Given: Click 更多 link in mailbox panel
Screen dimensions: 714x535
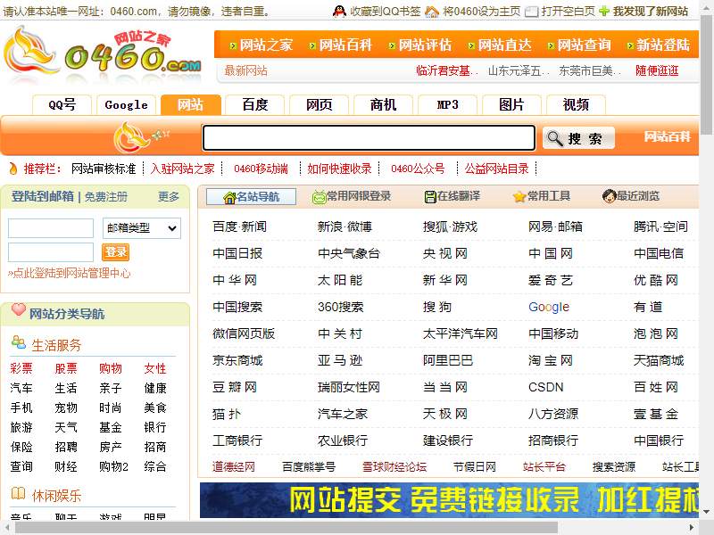Looking at the screenshot, I should 169,196.
